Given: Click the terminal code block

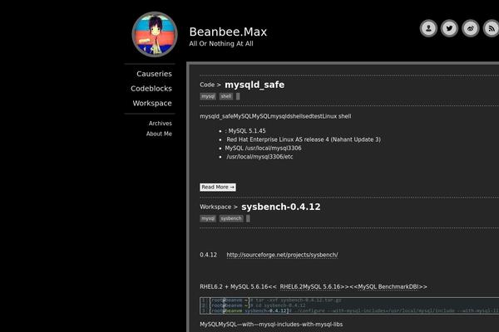Looking at the screenshot, I should coord(349,305).
